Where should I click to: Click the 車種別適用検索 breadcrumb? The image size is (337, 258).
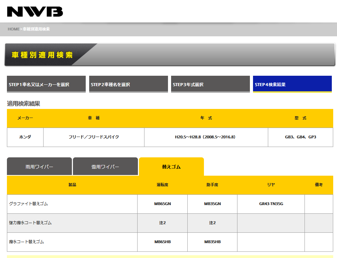tap(36, 29)
